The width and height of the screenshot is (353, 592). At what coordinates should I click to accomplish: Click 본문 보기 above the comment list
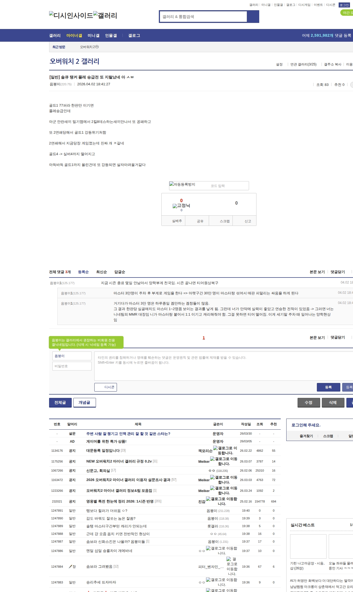(x=317, y=272)
